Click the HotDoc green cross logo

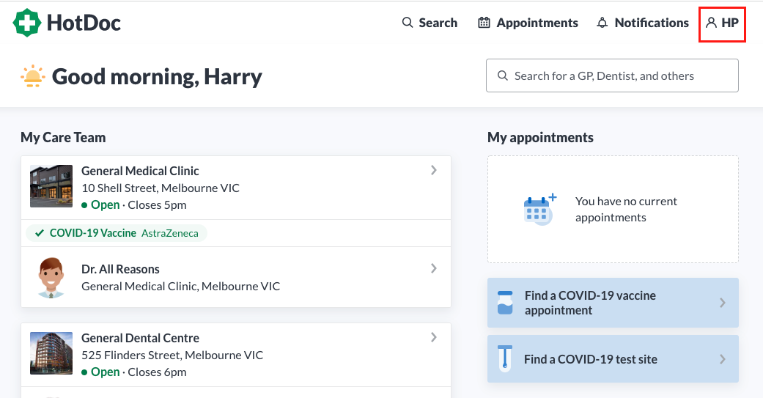(x=27, y=23)
